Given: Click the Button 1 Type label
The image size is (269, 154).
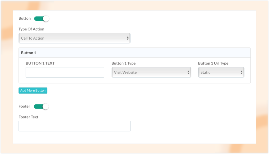Looking at the screenshot, I should 123,63.
